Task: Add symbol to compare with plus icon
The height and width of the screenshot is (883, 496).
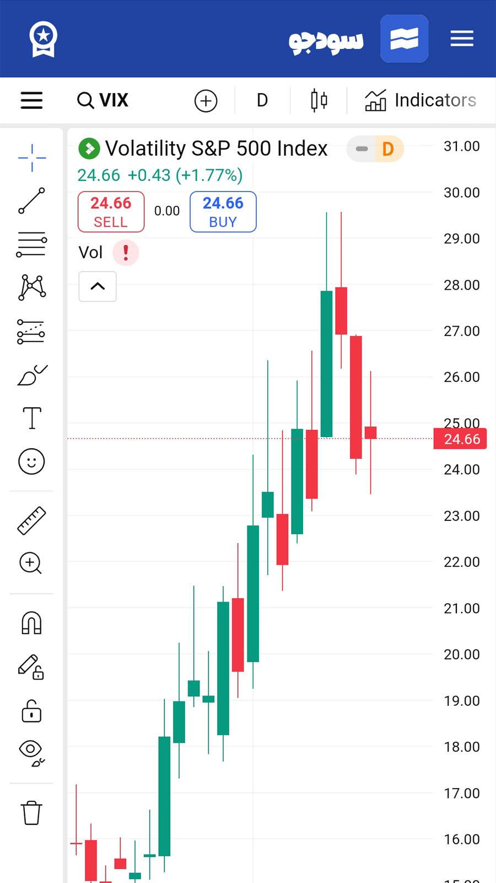Action: tap(206, 100)
